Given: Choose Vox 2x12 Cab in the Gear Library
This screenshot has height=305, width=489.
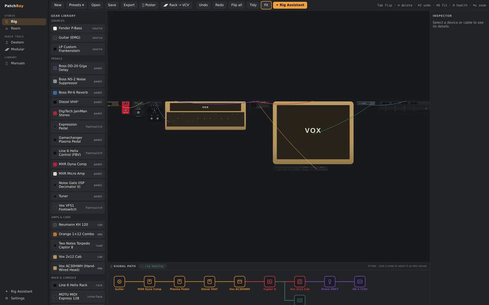Looking at the screenshot, I should [x=78, y=257].
